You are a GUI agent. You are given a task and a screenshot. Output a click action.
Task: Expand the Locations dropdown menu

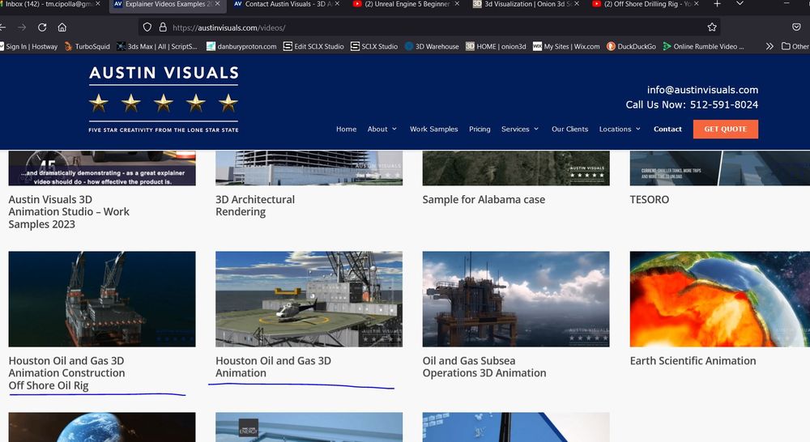coord(620,130)
